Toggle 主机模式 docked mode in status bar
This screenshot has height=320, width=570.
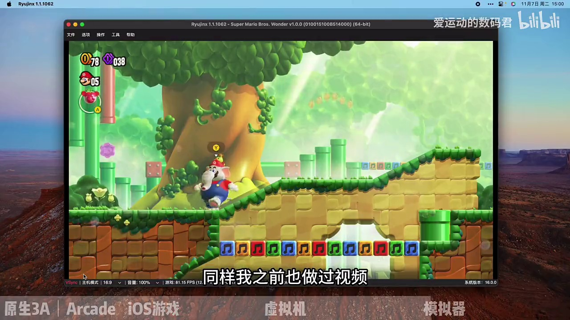[90, 283]
